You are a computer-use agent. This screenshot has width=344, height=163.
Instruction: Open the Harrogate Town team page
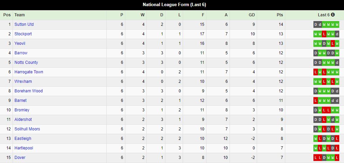click(x=29, y=72)
